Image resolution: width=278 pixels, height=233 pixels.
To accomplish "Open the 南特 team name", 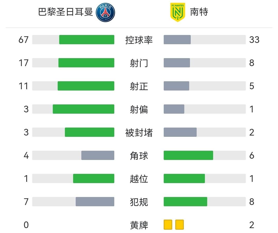I will [x=199, y=12].
